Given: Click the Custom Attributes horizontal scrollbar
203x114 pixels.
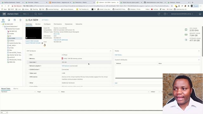Looking at the screenshot, I should 139,78.
